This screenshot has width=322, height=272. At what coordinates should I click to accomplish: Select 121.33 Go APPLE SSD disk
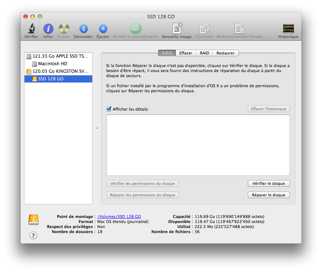60,56
